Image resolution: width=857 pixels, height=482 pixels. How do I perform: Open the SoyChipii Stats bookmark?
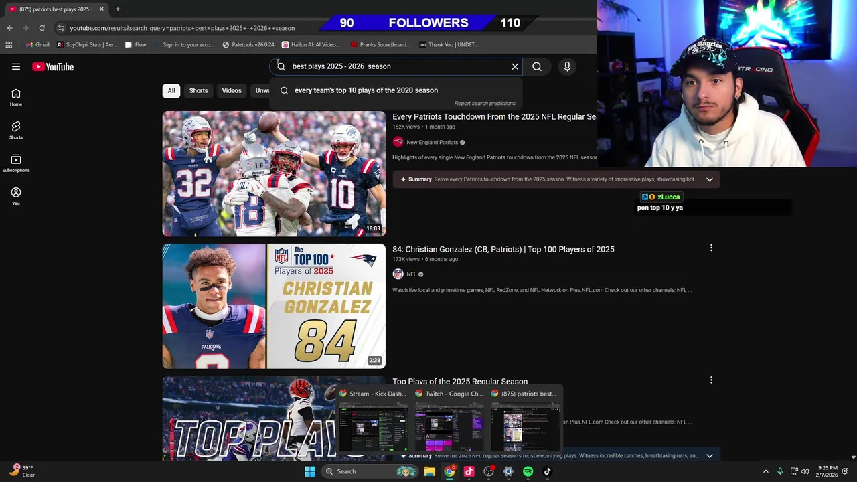tap(87, 45)
